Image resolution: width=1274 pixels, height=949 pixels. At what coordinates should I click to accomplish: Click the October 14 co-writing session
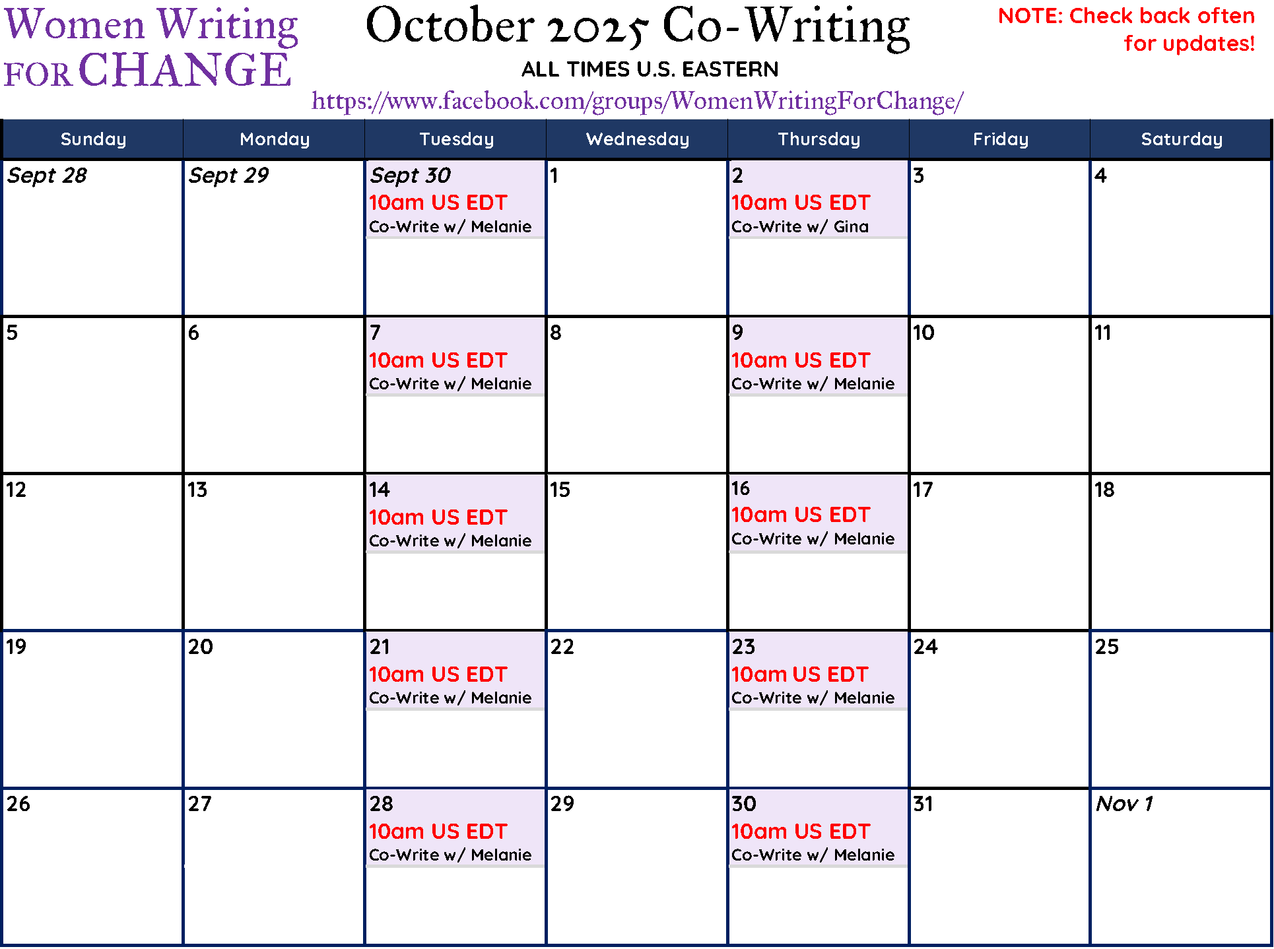point(455,513)
